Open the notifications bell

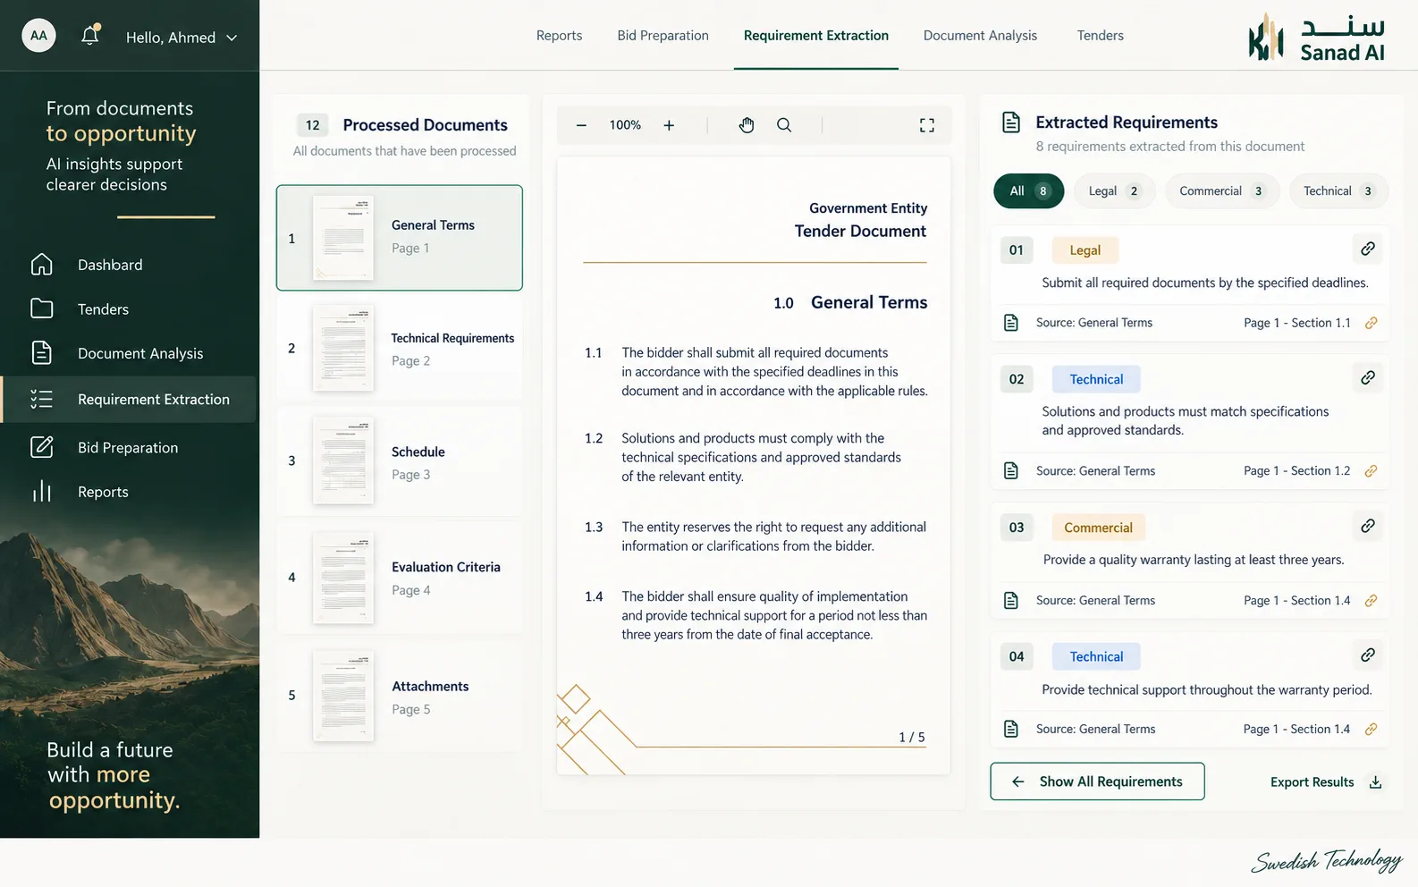pos(90,36)
